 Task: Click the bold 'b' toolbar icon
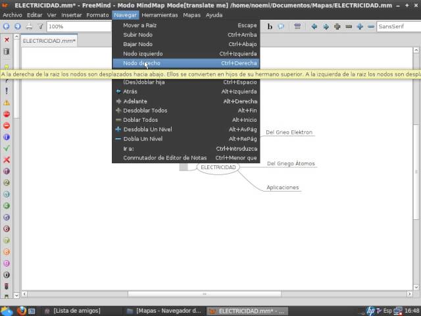tap(270, 26)
